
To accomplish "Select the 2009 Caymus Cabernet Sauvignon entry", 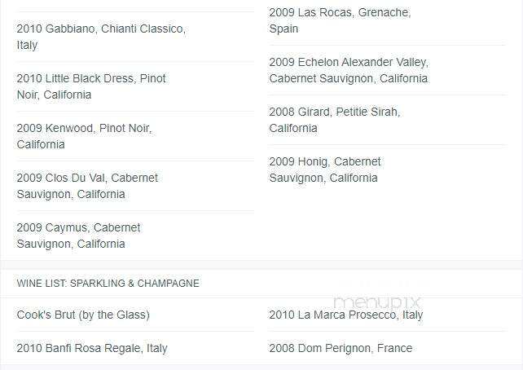I will (78, 236).
